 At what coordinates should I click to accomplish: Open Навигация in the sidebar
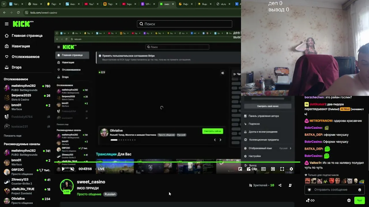coord(18,46)
